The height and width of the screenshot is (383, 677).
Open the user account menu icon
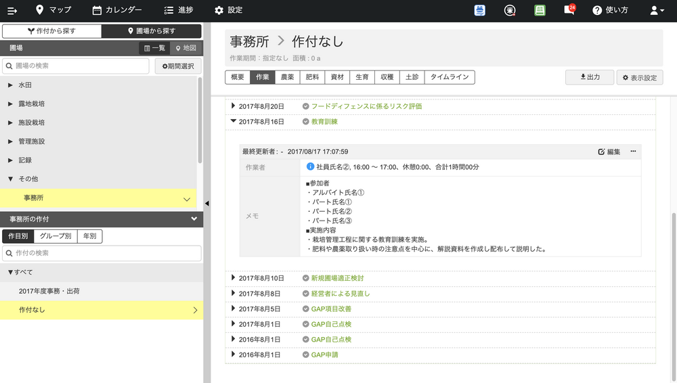pyautogui.click(x=657, y=10)
